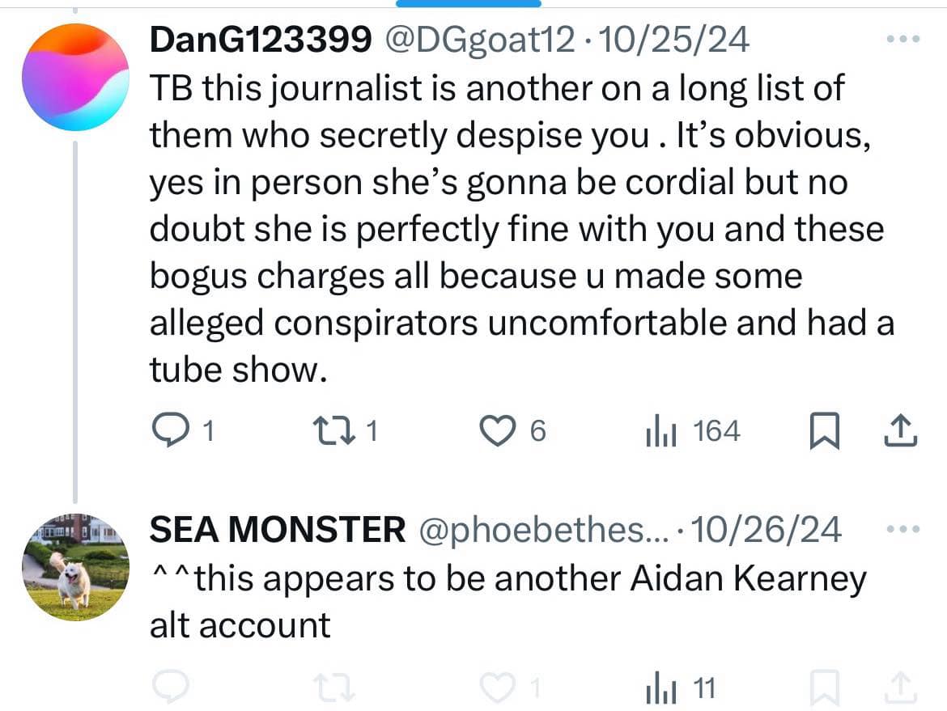The height and width of the screenshot is (711, 947).
Task: Tap the blue drag handle at top
Action: point(469,3)
